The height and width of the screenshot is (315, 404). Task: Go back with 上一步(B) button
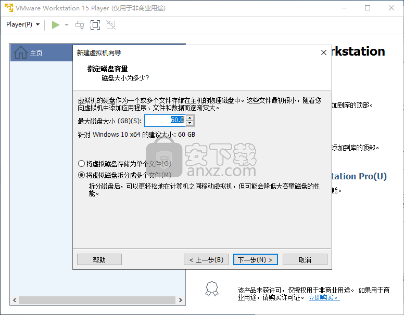point(206,259)
